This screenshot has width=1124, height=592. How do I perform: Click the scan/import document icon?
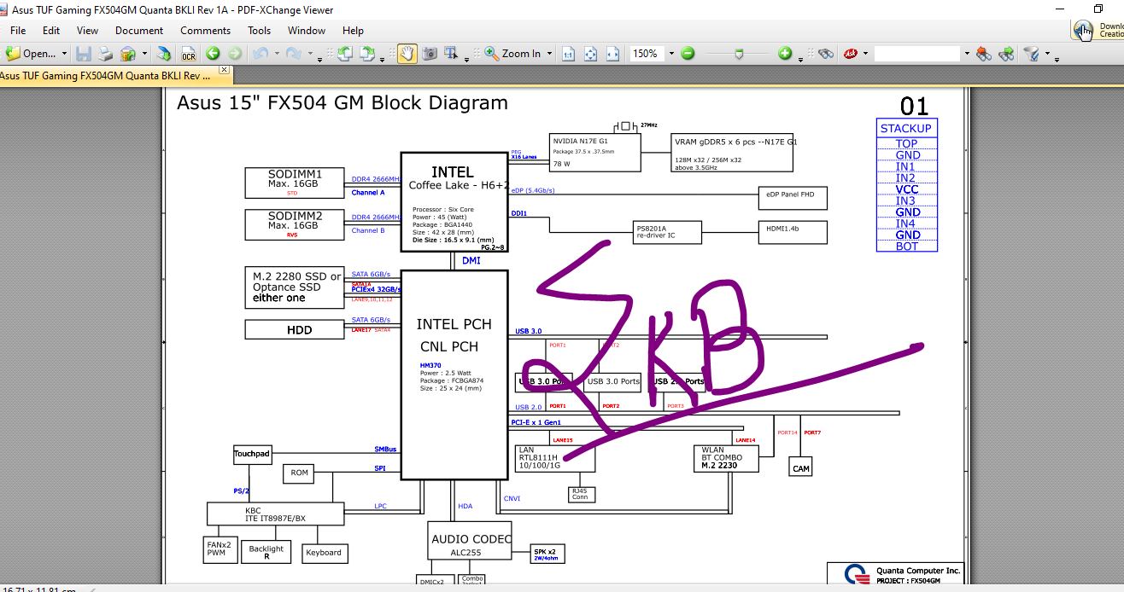coord(163,54)
